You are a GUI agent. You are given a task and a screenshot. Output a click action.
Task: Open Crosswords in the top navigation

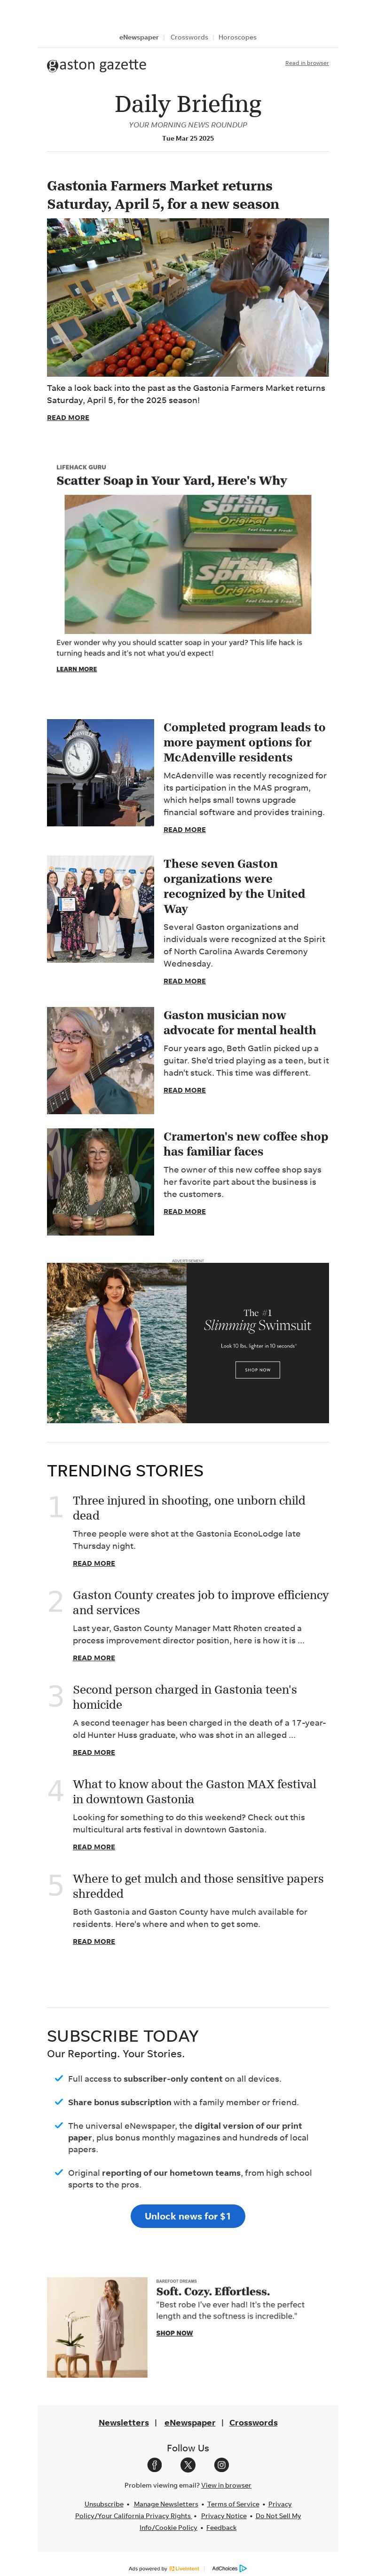(x=189, y=37)
